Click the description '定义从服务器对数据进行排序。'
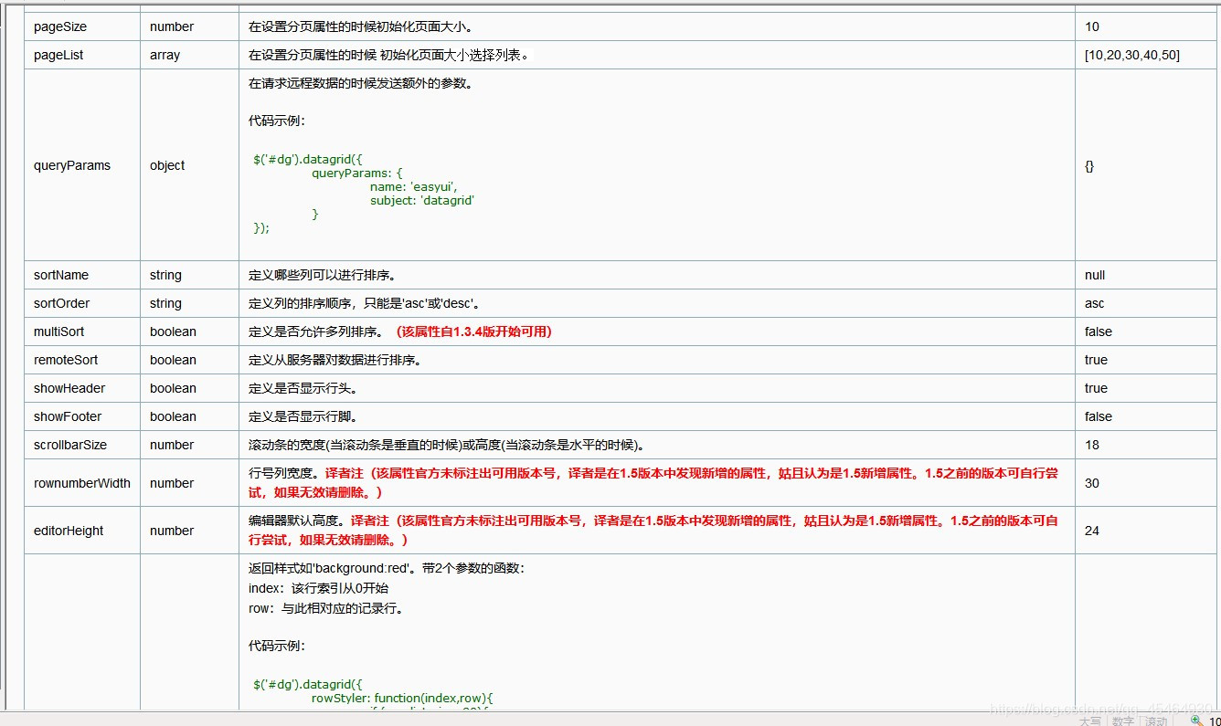This screenshot has height=726, width=1221. [x=335, y=360]
